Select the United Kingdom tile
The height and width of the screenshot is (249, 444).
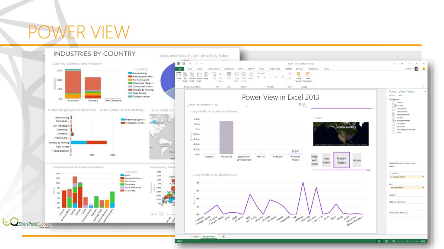tap(326, 160)
